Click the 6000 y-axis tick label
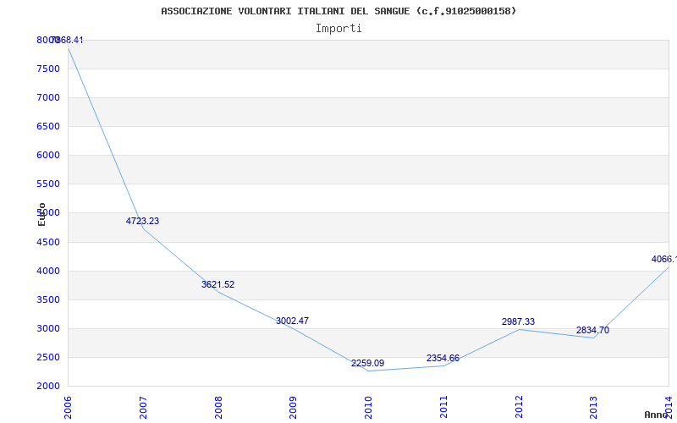The width and height of the screenshot is (677, 423). (48, 156)
